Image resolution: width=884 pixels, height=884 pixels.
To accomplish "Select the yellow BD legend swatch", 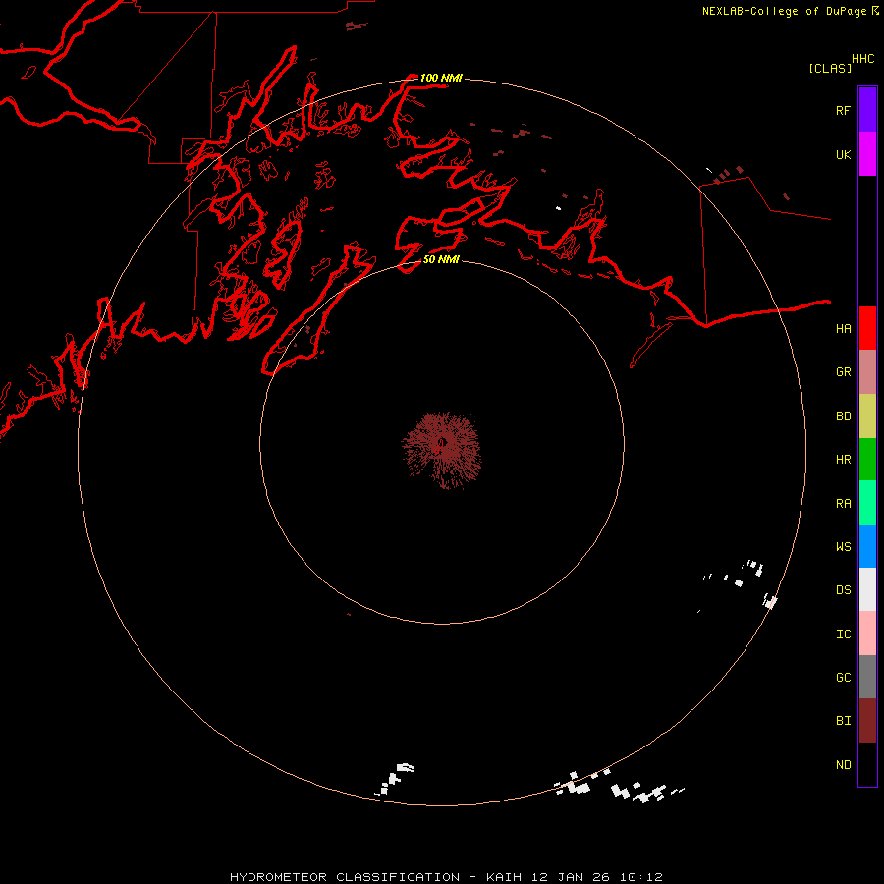I will pyautogui.click(x=867, y=415).
